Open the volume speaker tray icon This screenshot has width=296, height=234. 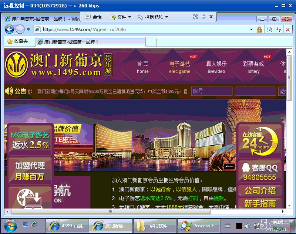(248, 226)
